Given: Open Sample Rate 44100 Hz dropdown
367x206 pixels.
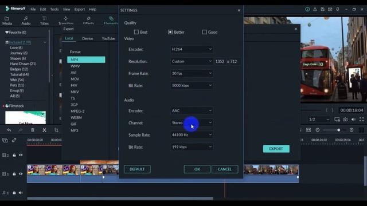Looking at the screenshot, I should pos(192,135).
